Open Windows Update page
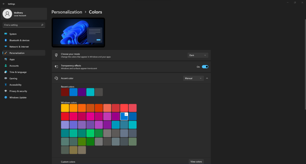 [x=24, y=97]
